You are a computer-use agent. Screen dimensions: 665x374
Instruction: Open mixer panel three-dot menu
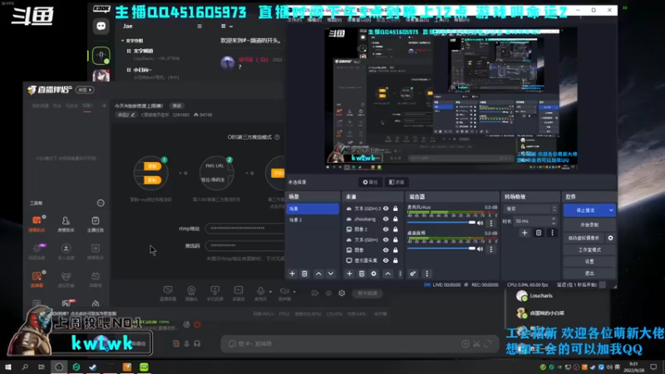(x=427, y=274)
